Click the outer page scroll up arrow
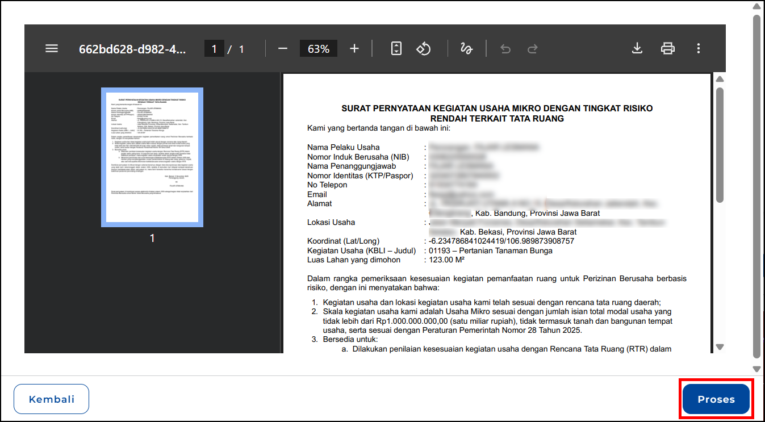The width and height of the screenshot is (765, 422). click(x=756, y=7)
